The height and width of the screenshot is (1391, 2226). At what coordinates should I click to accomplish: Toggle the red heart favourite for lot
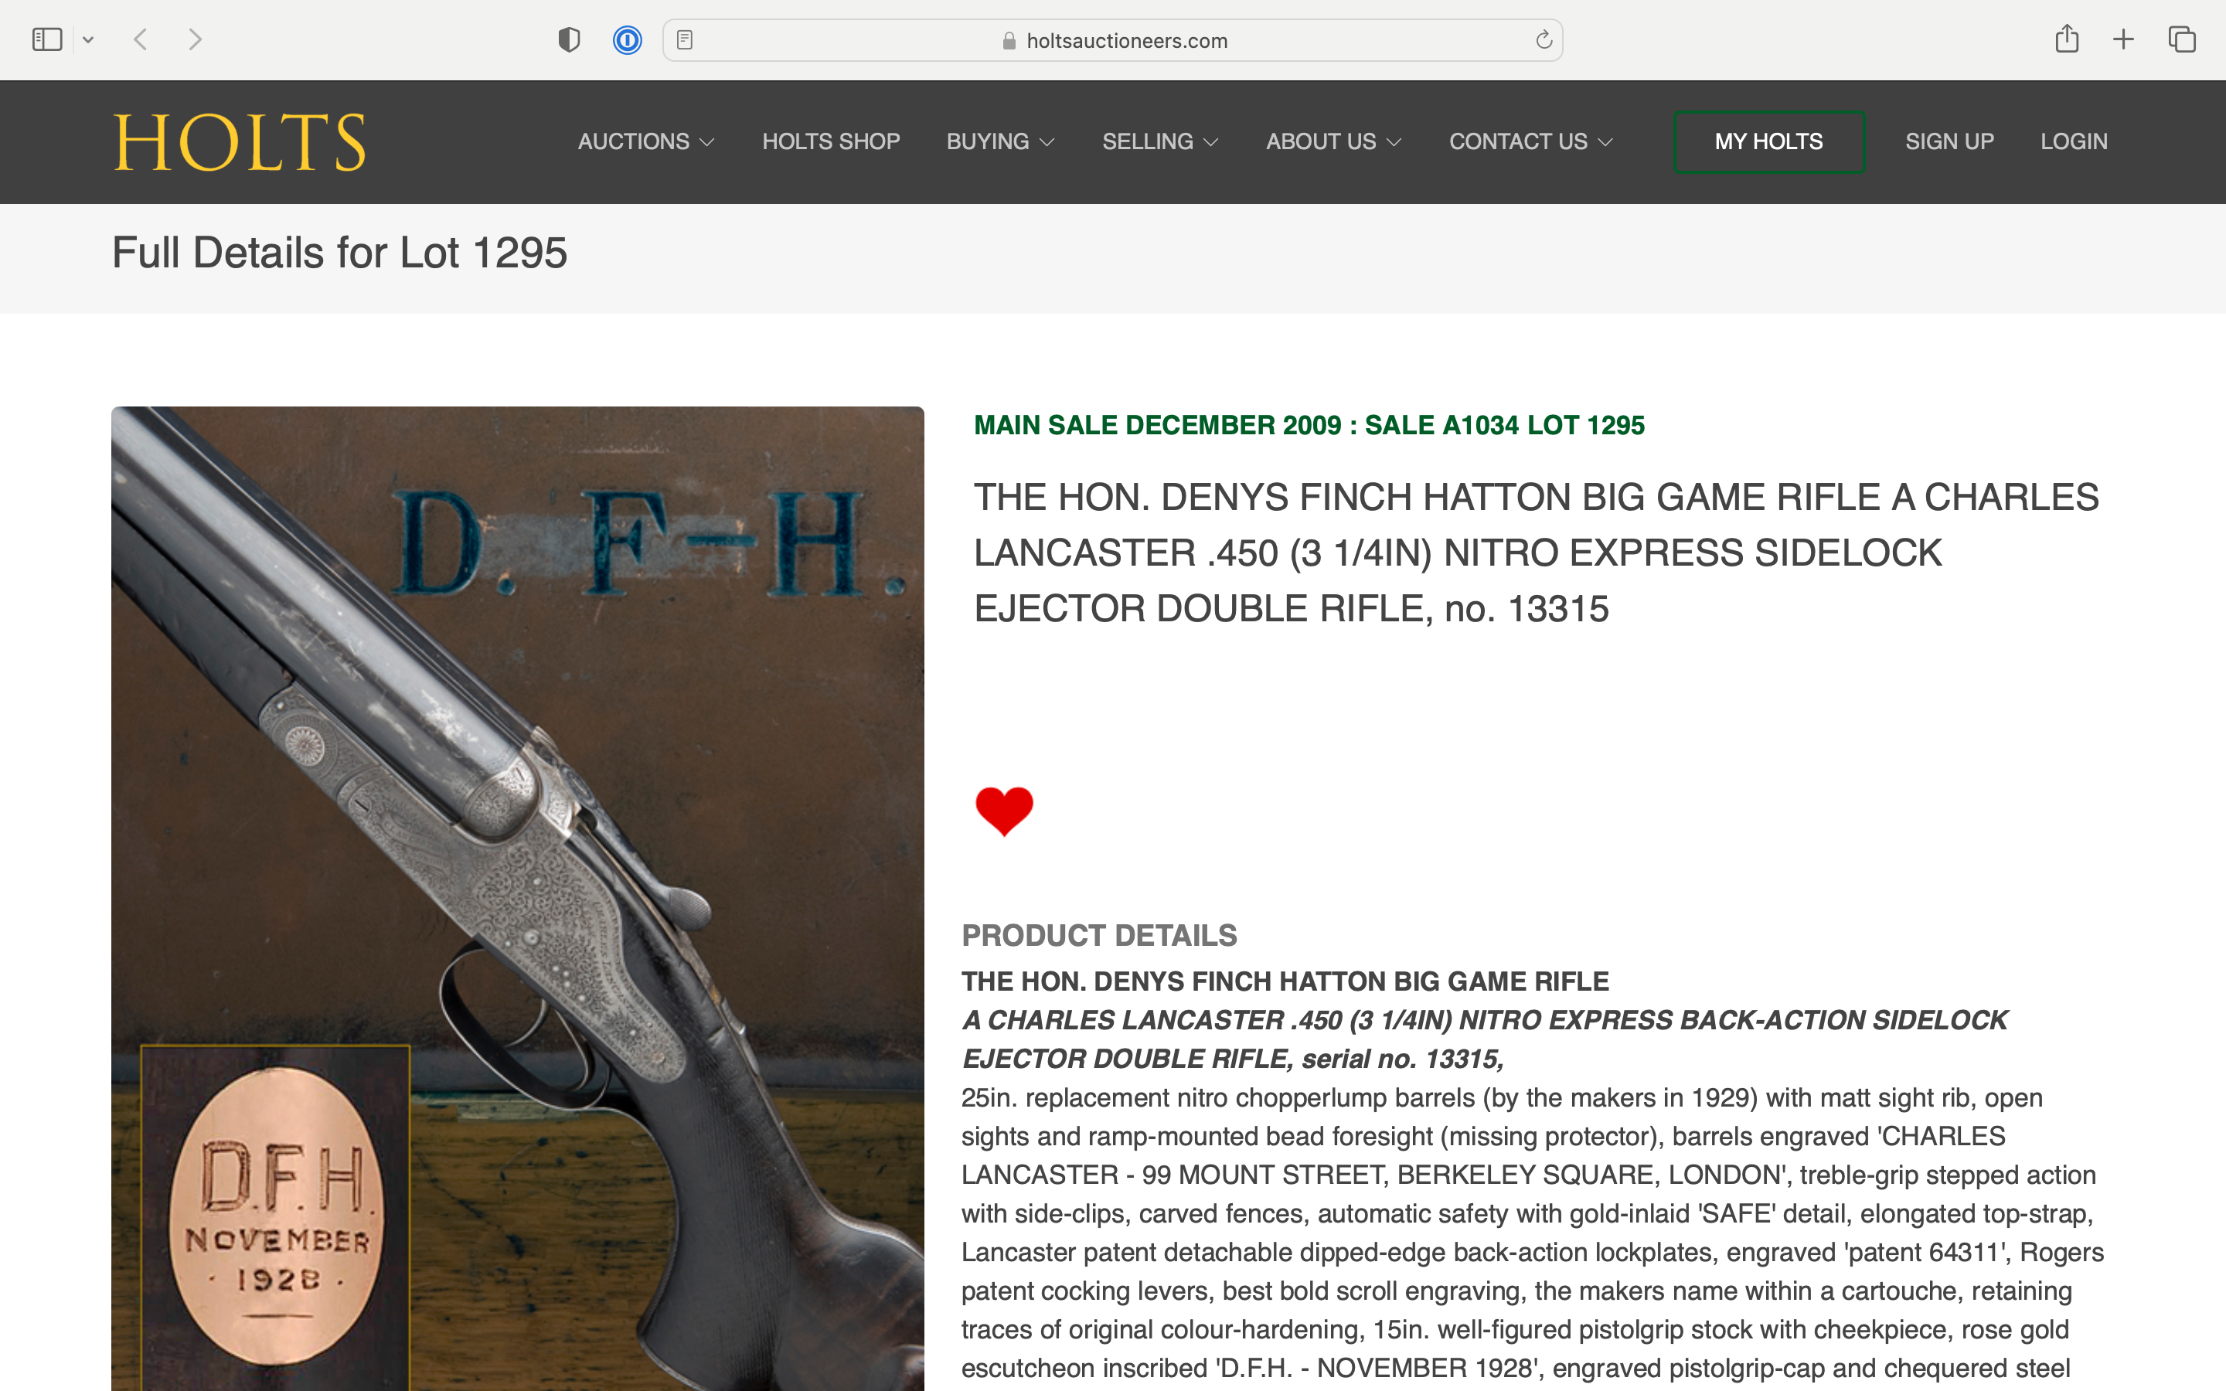(x=1005, y=811)
